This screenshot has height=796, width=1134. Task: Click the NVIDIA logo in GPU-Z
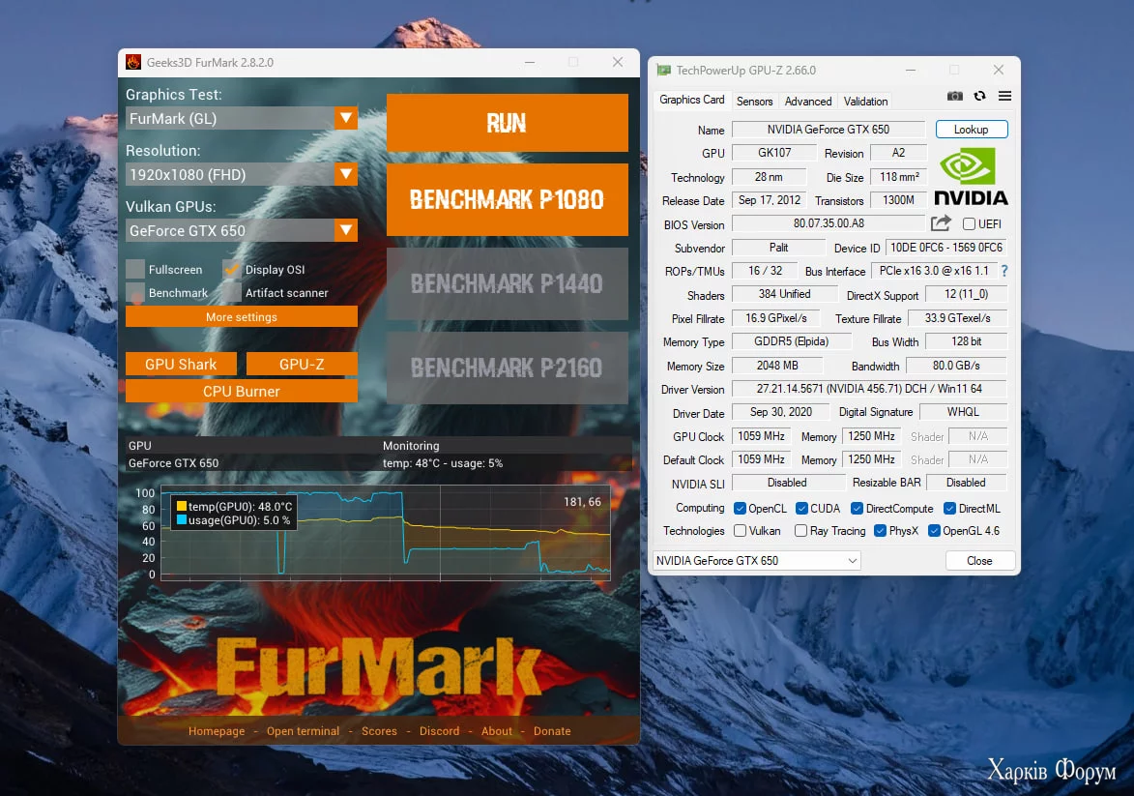[x=971, y=177]
